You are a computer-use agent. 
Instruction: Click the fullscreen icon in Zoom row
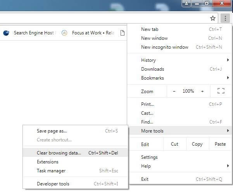pos(221,91)
